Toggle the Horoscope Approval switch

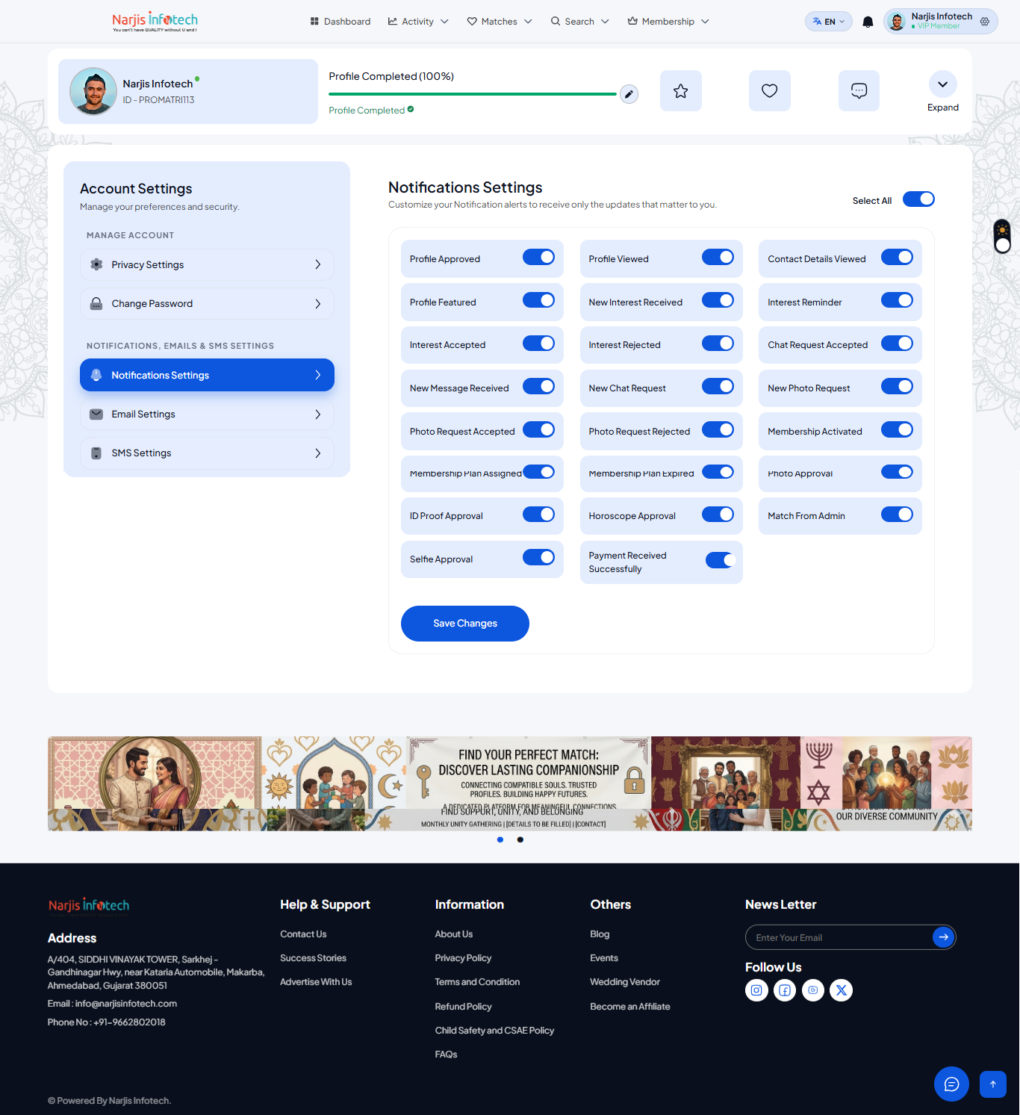click(718, 515)
